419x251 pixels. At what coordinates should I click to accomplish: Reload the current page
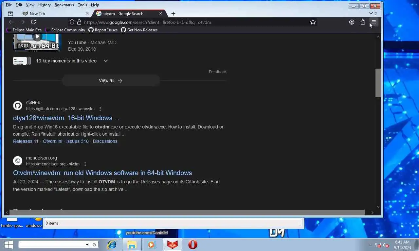33,22
